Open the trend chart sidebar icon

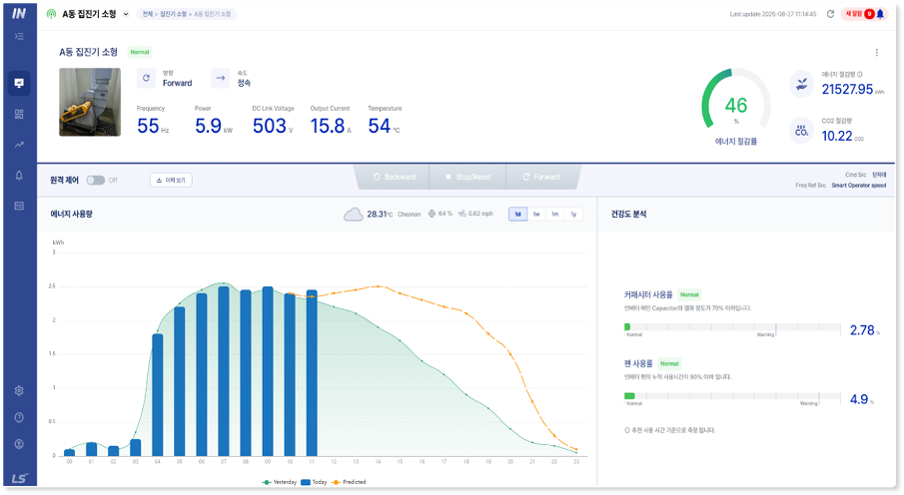click(x=19, y=145)
